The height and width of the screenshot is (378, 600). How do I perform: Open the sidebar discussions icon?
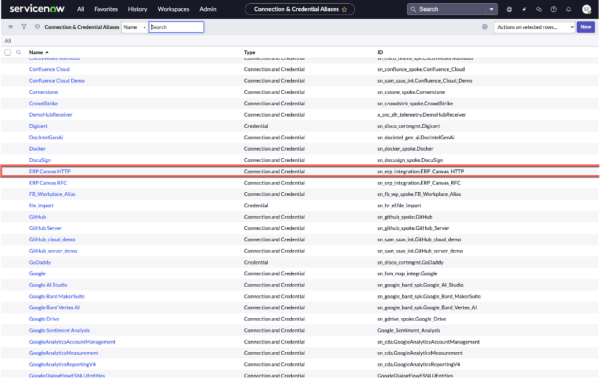pyautogui.click(x=38, y=27)
